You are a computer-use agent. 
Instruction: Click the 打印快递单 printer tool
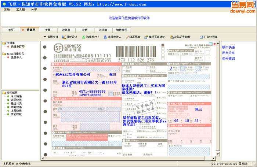point(209,37)
